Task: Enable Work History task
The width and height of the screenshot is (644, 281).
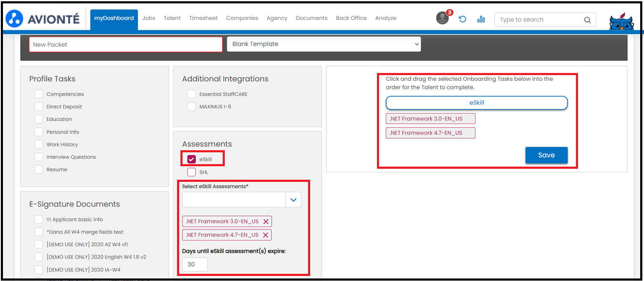Action: (39, 144)
